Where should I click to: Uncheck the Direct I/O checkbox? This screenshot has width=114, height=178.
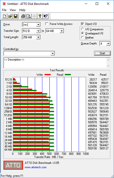[x=82, y=24]
